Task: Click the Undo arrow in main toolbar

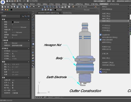Action: tap(34, 7)
